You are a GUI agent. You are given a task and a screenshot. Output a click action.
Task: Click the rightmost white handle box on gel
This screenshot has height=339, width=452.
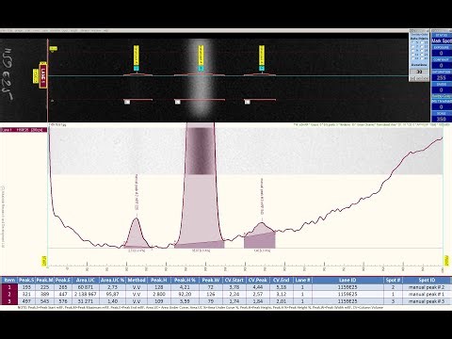click(248, 102)
